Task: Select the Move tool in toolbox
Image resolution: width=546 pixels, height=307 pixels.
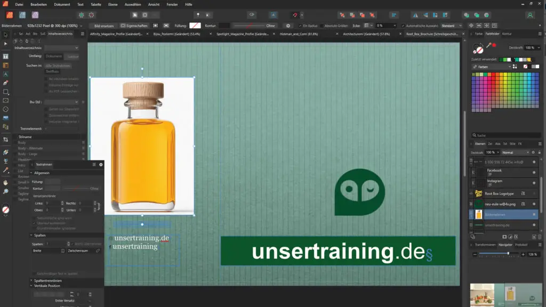Action: (5, 35)
